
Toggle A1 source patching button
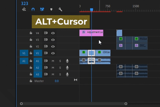24,61
